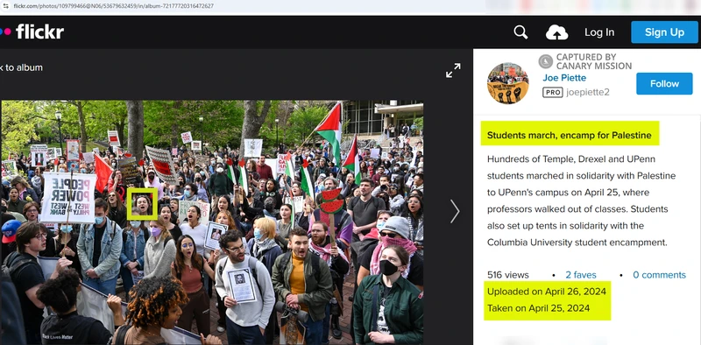Click Log In

(599, 32)
